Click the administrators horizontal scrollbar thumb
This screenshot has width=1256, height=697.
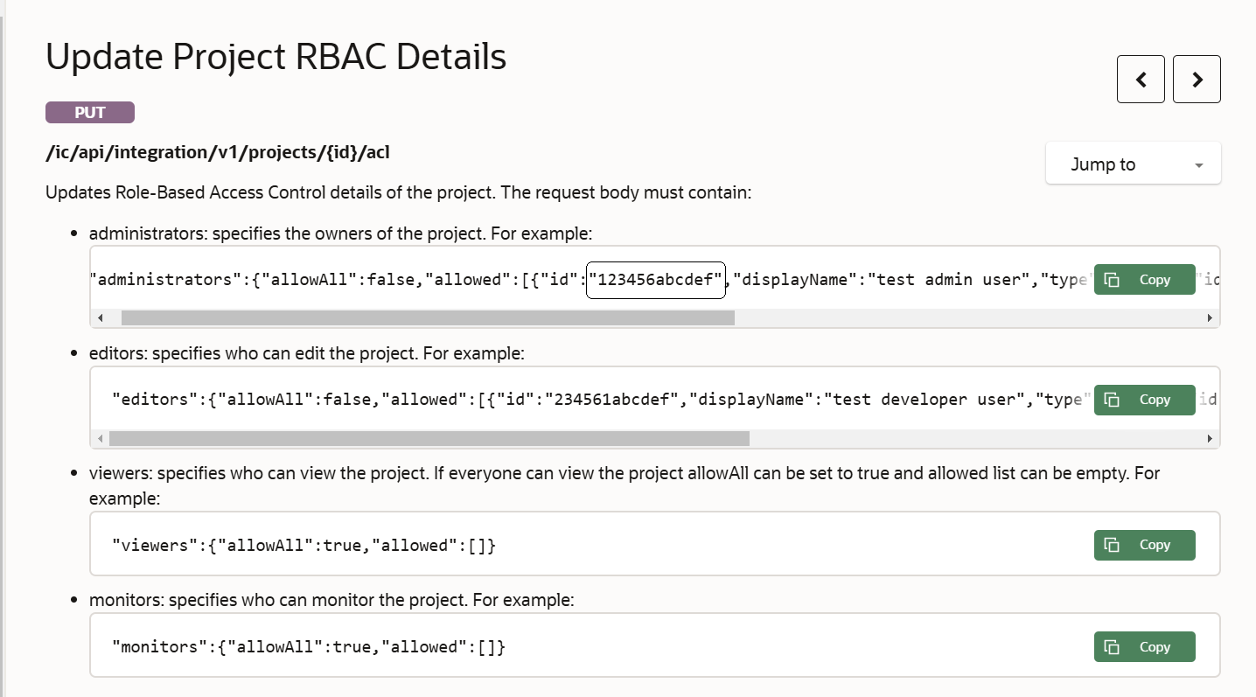(x=428, y=318)
